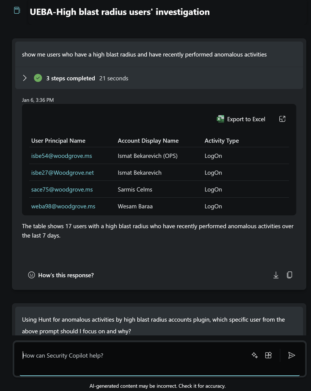Expand the 3 steps completed section
311x391 pixels.
25,78
